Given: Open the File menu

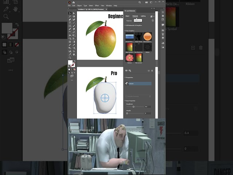Looking at the screenshot, I should click(x=69, y=6).
